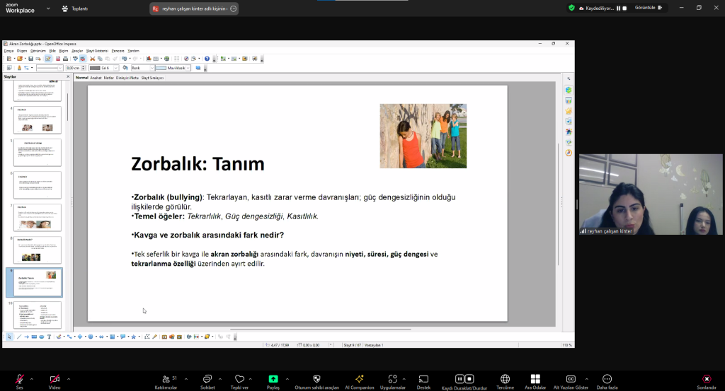The image size is (725, 391).
Task: Select the Rectangle drawing tool
Action: click(33, 337)
